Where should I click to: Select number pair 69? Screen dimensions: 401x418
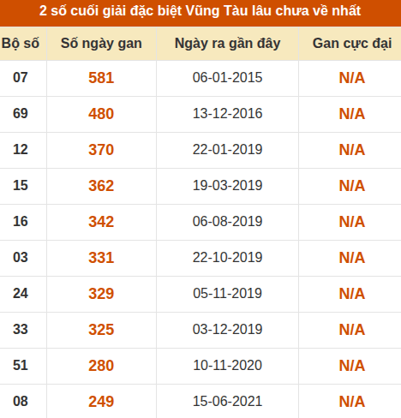pos(21,114)
